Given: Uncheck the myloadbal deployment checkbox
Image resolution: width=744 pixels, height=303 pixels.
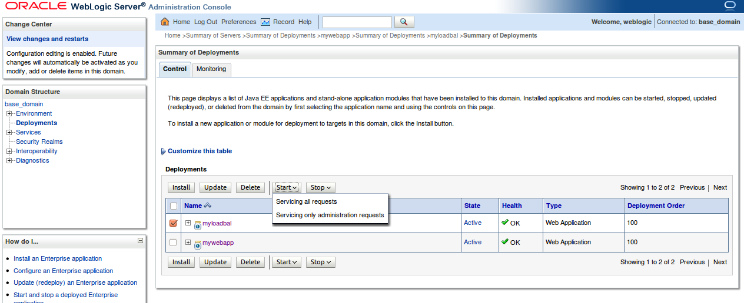Looking at the screenshot, I should 173,223.
